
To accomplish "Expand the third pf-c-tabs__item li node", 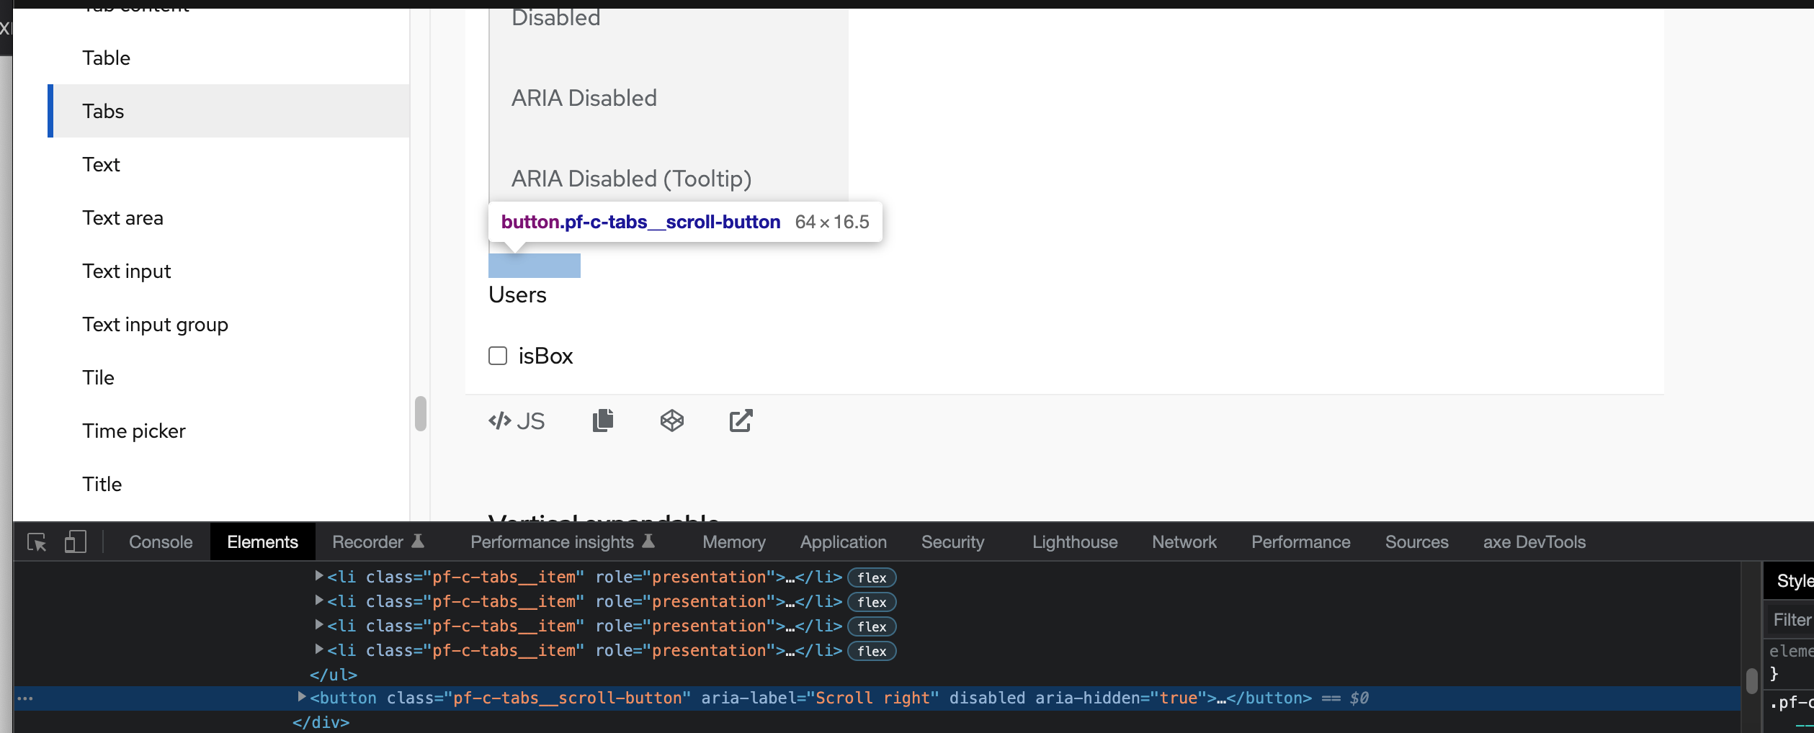I will pos(318,625).
